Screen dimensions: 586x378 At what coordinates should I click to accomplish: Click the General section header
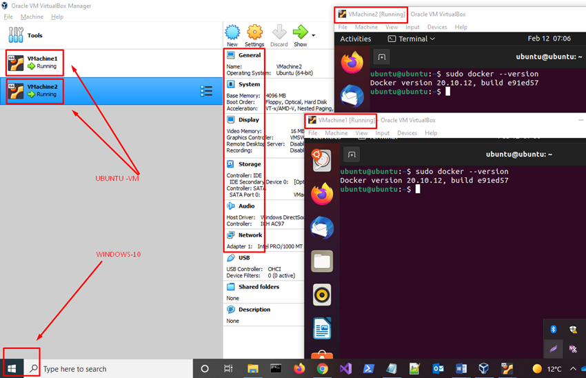point(250,55)
